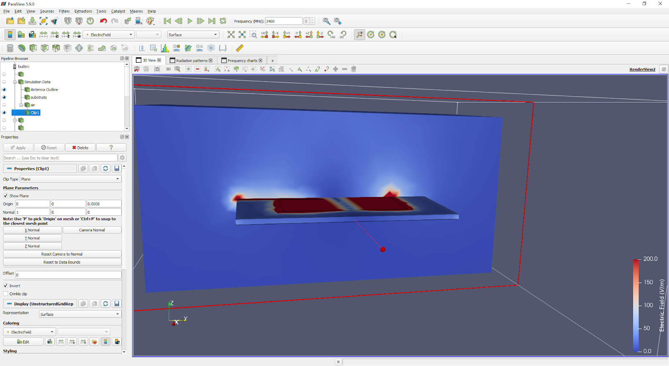
Task: Switch to the Frequency charts tab
Action: (242, 61)
